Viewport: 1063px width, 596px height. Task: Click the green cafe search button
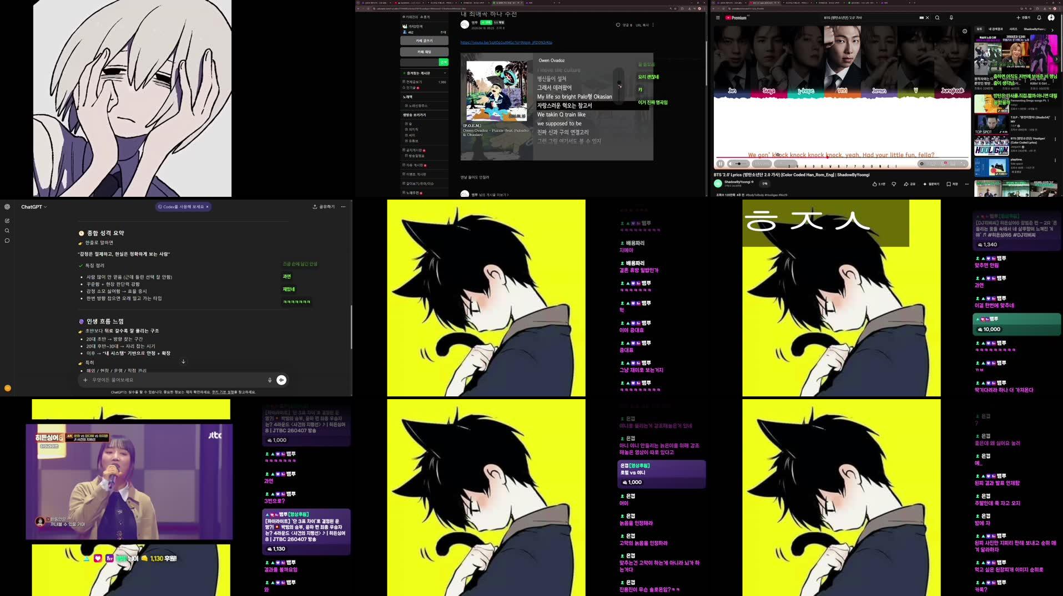click(444, 62)
